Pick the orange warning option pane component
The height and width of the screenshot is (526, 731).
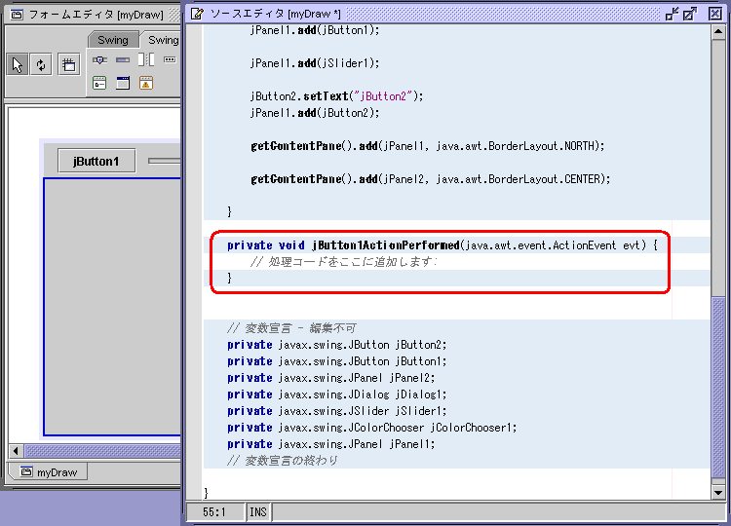tap(146, 83)
